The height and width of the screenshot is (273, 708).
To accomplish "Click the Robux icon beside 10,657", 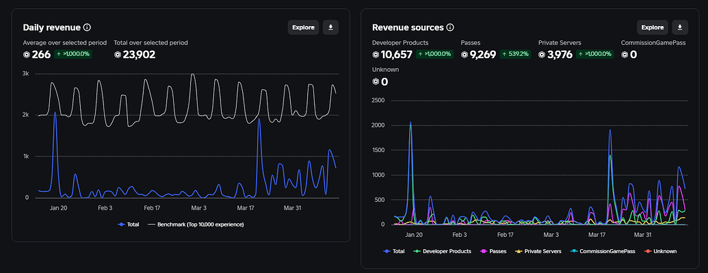I will (376, 55).
